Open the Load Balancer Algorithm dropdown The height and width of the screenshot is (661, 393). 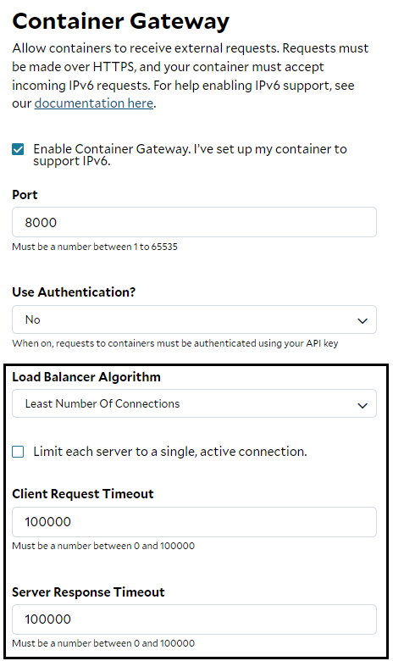(194, 403)
